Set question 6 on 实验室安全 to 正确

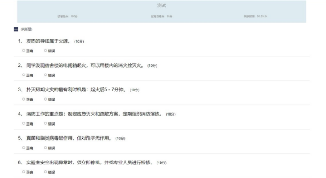coord(24,172)
